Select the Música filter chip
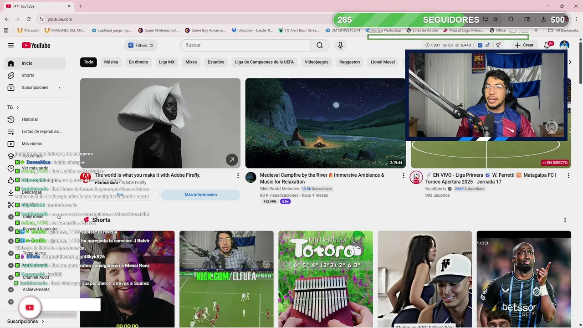583x328 pixels. coord(111,62)
